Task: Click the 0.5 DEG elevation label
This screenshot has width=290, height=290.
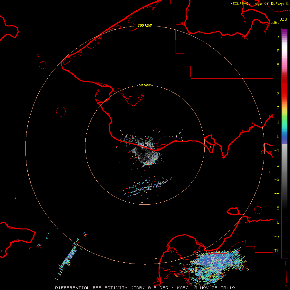Action: 158,288
